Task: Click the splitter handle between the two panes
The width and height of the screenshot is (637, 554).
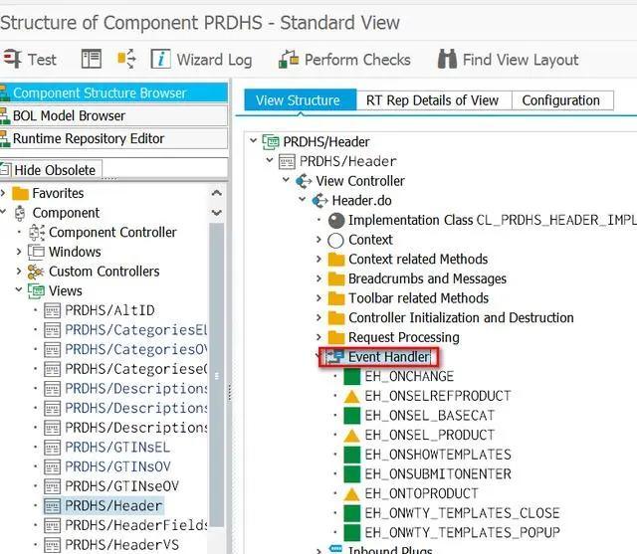Action: (230, 393)
